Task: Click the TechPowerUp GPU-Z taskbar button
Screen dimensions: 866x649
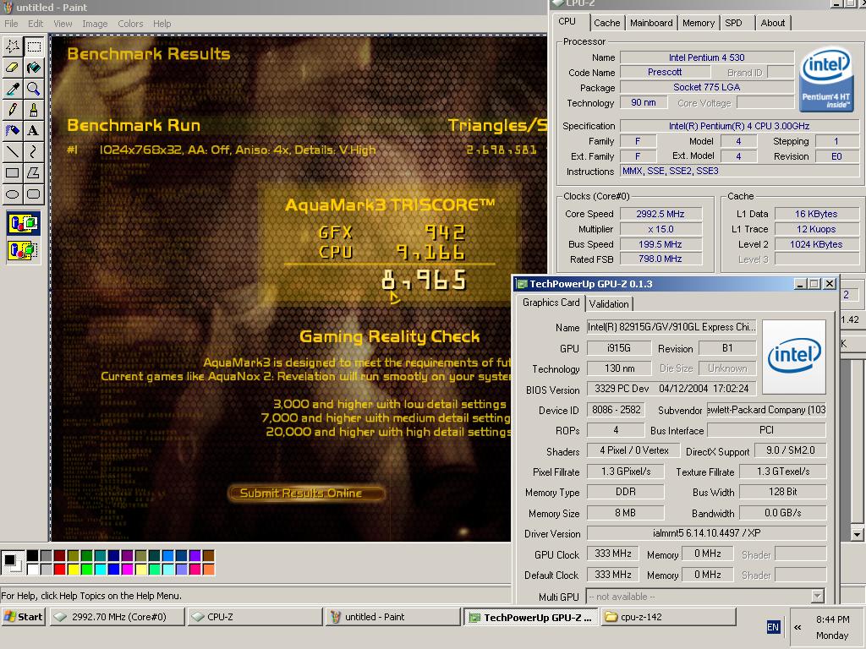Action: pyautogui.click(x=530, y=616)
